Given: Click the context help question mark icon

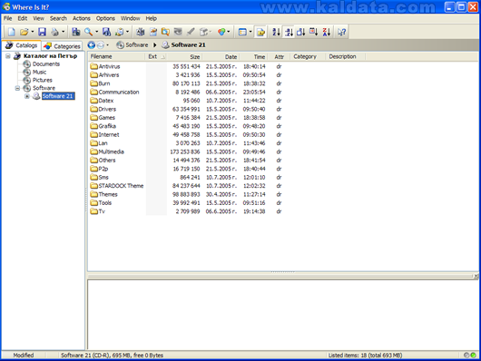Looking at the screenshot, I should (341, 32).
